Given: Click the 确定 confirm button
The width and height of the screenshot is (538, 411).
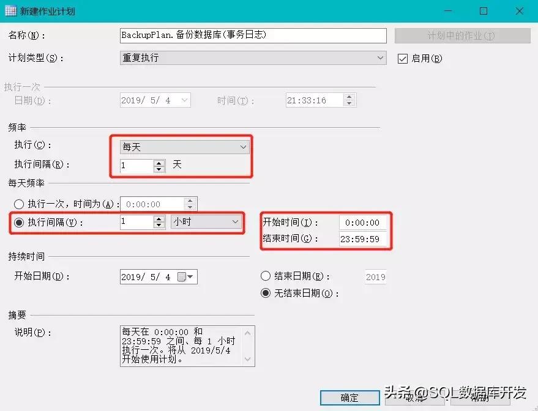Looking at the screenshot, I should (350, 398).
